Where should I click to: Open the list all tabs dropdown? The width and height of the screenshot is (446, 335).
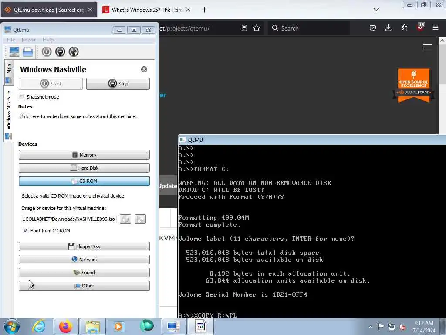[376, 10]
